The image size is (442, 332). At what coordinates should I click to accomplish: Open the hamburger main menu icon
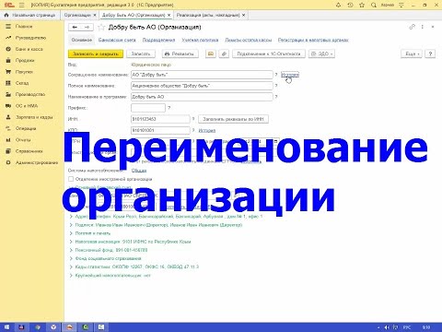21,5
